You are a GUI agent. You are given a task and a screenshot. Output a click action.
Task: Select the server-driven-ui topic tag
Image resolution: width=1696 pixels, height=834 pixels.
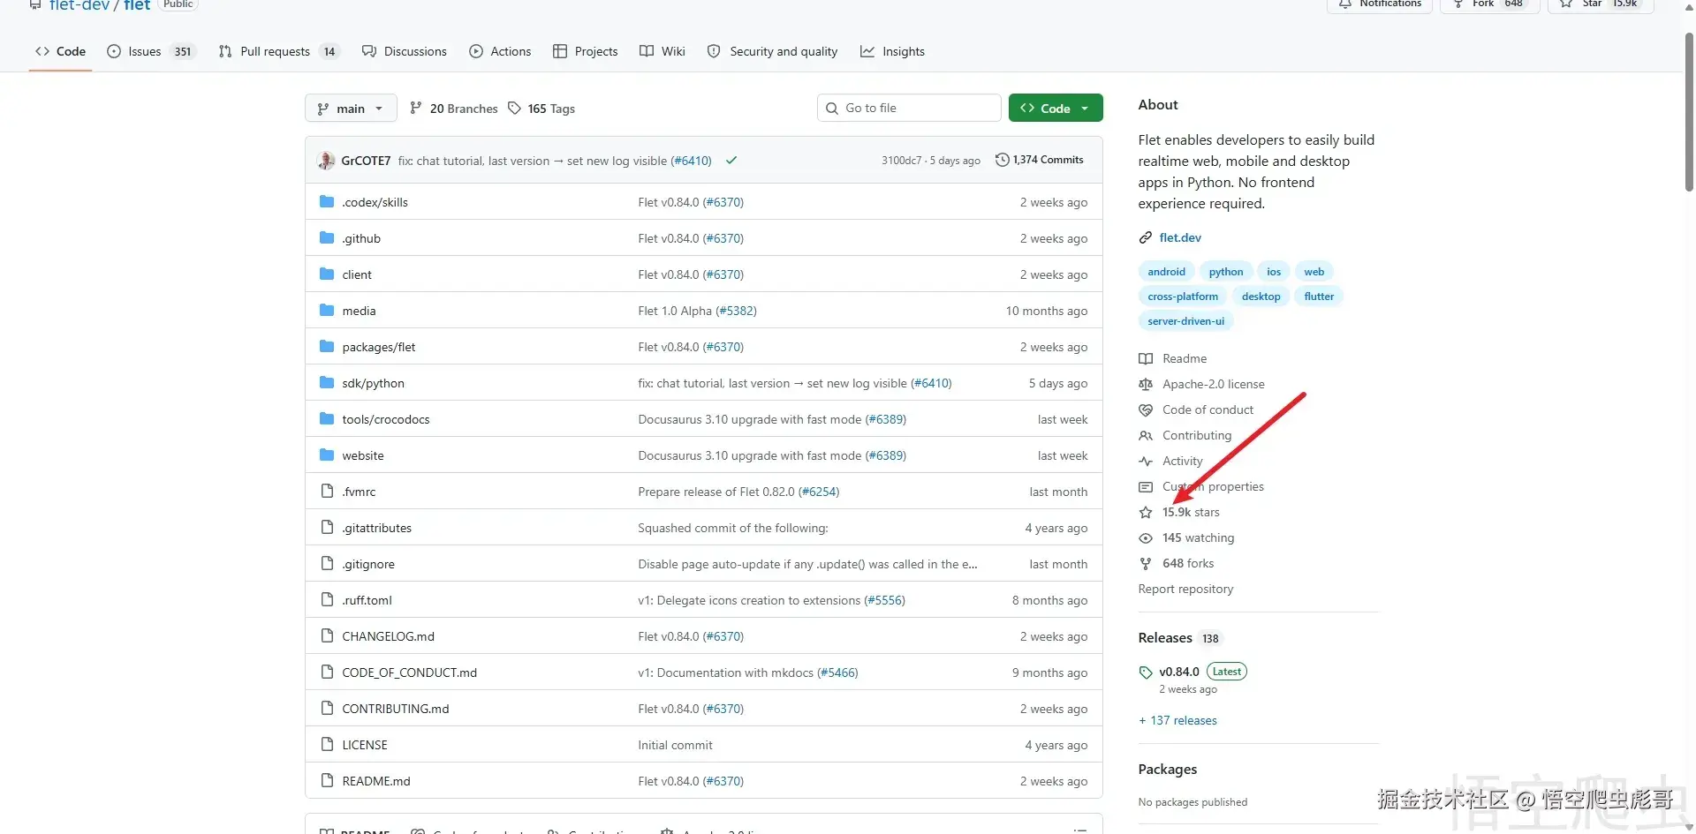click(x=1185, y=321)
